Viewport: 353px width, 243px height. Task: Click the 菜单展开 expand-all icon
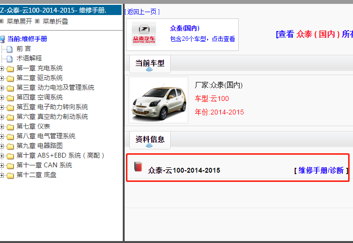[1, 21]
